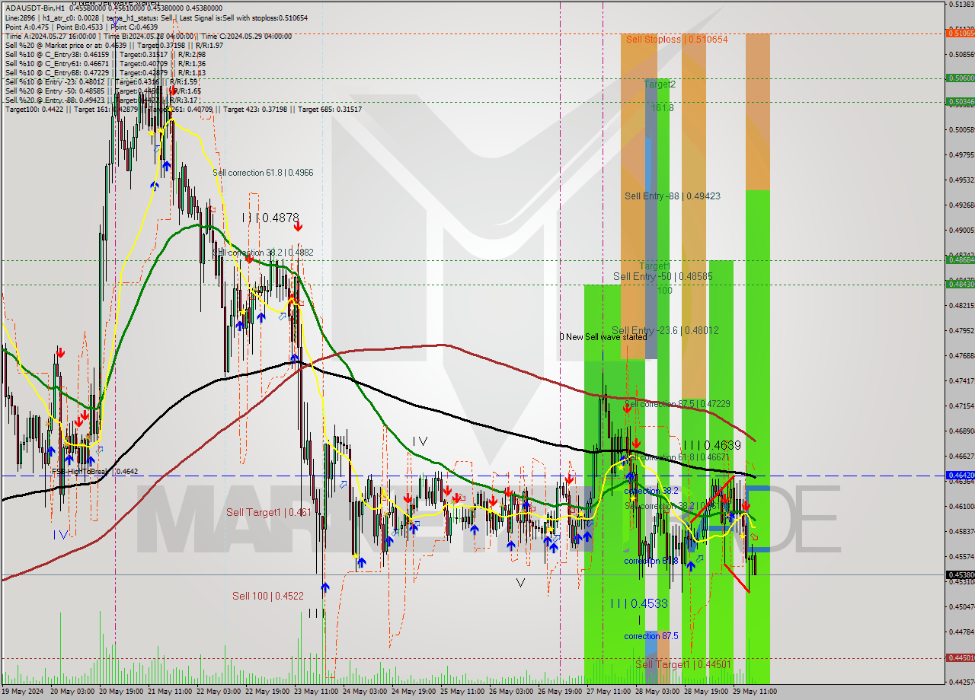Image resolution: width=975 pixels, height=700 pixels.
Task: Click the 'I I I | 0.4533' wave label
Action: coord(639,603)
